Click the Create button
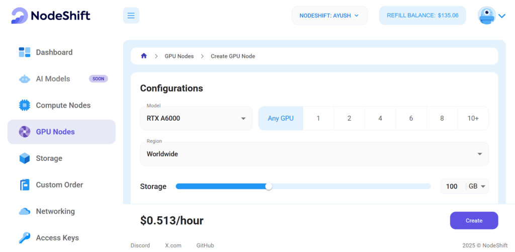The width and height of the screenshot is (515, 252). [474, 220]
